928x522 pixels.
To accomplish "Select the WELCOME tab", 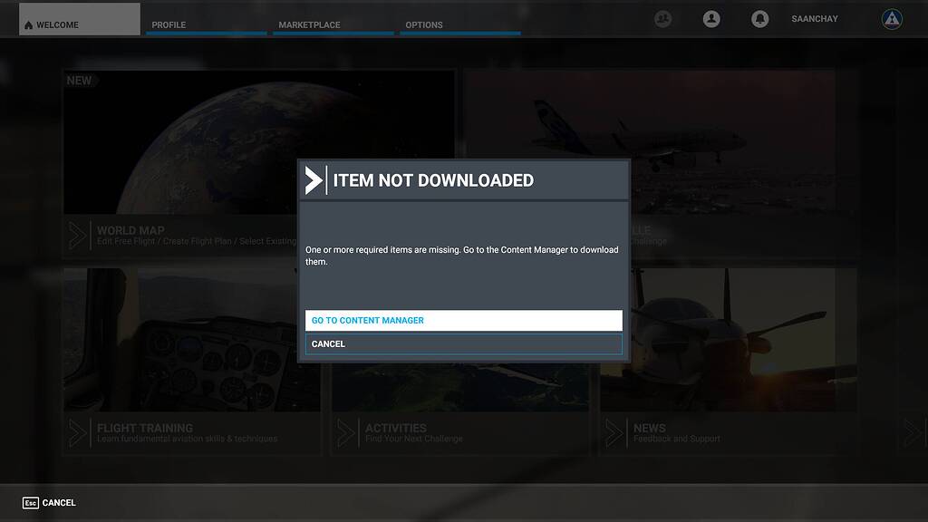I will pos(79,24).
